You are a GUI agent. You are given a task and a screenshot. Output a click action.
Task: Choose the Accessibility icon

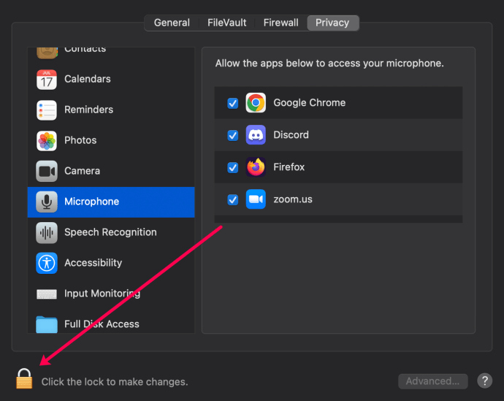pyautogui.click(x=47, y=263)
